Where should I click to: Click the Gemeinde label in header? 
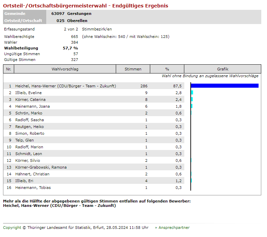(15, 14)
